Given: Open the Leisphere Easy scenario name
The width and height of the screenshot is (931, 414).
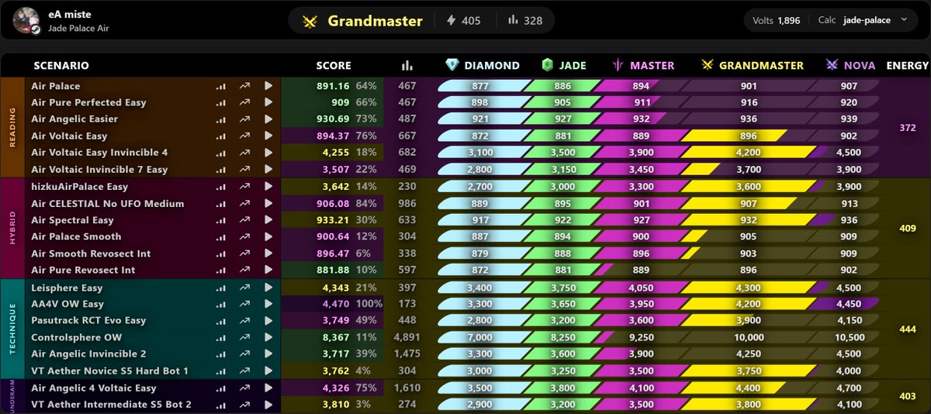Looking at the screenshot, I should click(67, 288).
